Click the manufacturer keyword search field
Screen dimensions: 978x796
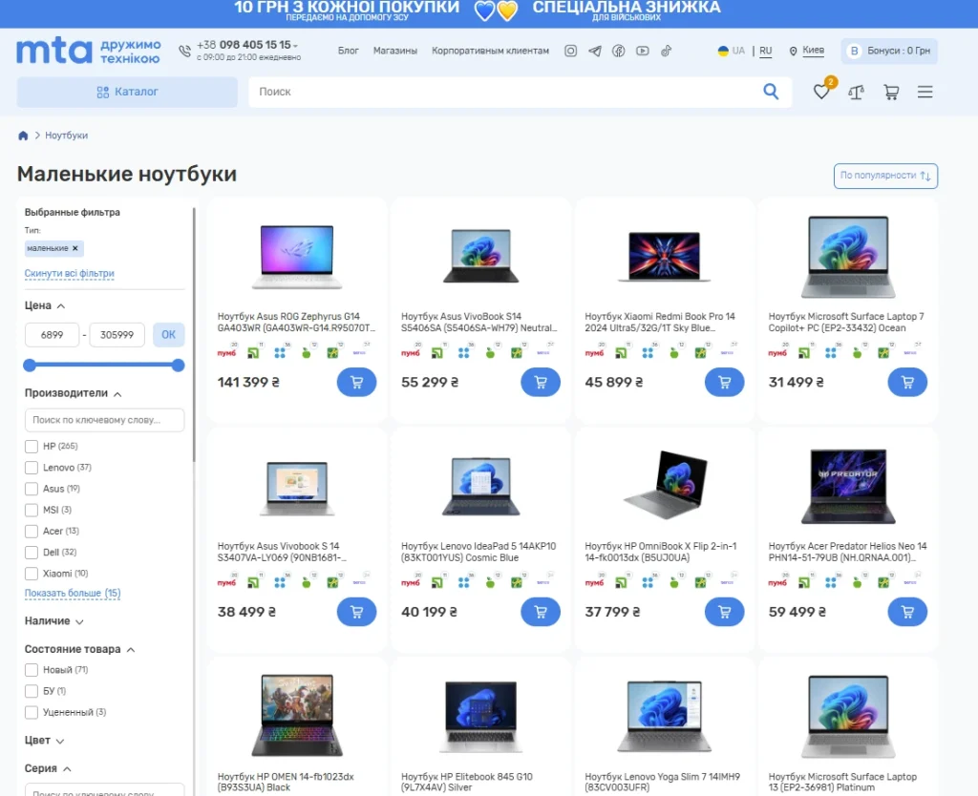[105, 420]
